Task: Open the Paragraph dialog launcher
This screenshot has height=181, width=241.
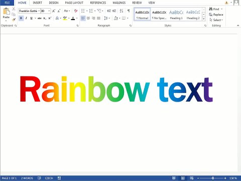Action: (x=131, y=26)
